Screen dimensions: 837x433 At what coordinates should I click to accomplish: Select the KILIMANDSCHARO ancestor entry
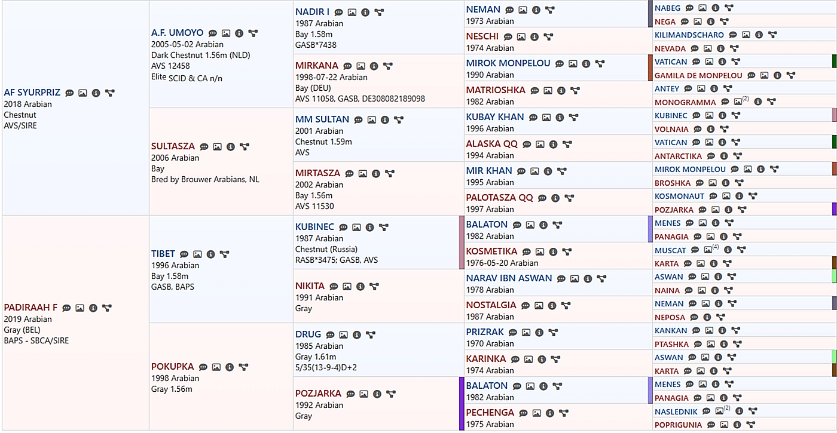point(689,35)
